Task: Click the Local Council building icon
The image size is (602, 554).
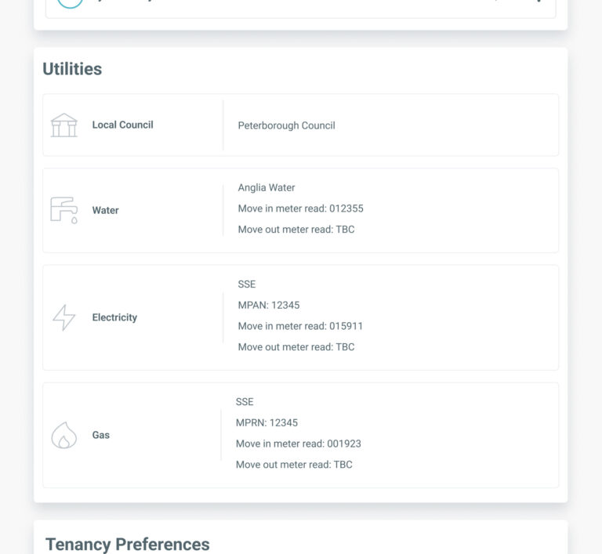Action: point(64,125)
